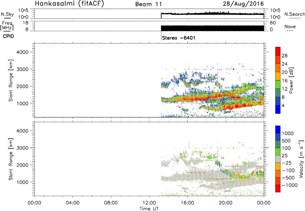
Task: Click the 1000 tick in velocity panel
Action: point(22,182)
